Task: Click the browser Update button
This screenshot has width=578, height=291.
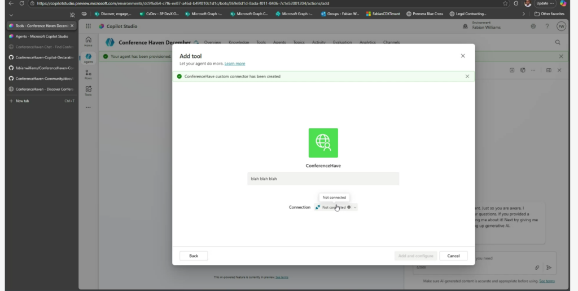Action: tap(545, 3)
